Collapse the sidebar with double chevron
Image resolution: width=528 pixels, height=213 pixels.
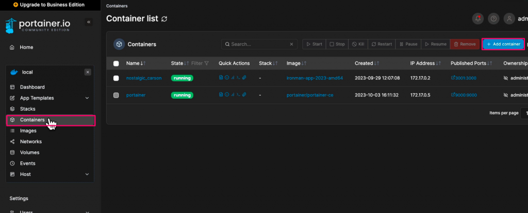tap(89, 22)
